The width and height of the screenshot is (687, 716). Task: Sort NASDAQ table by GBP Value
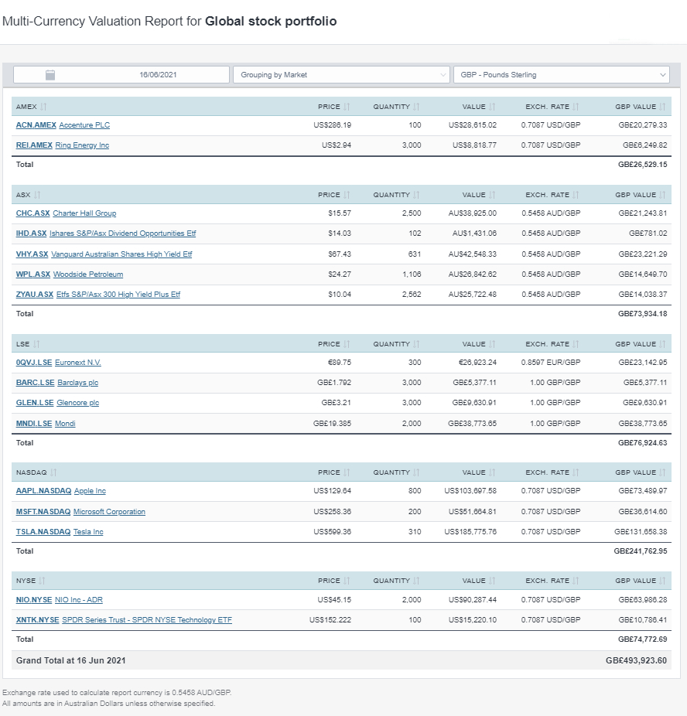pyautogui.click(x=662, y=472)
